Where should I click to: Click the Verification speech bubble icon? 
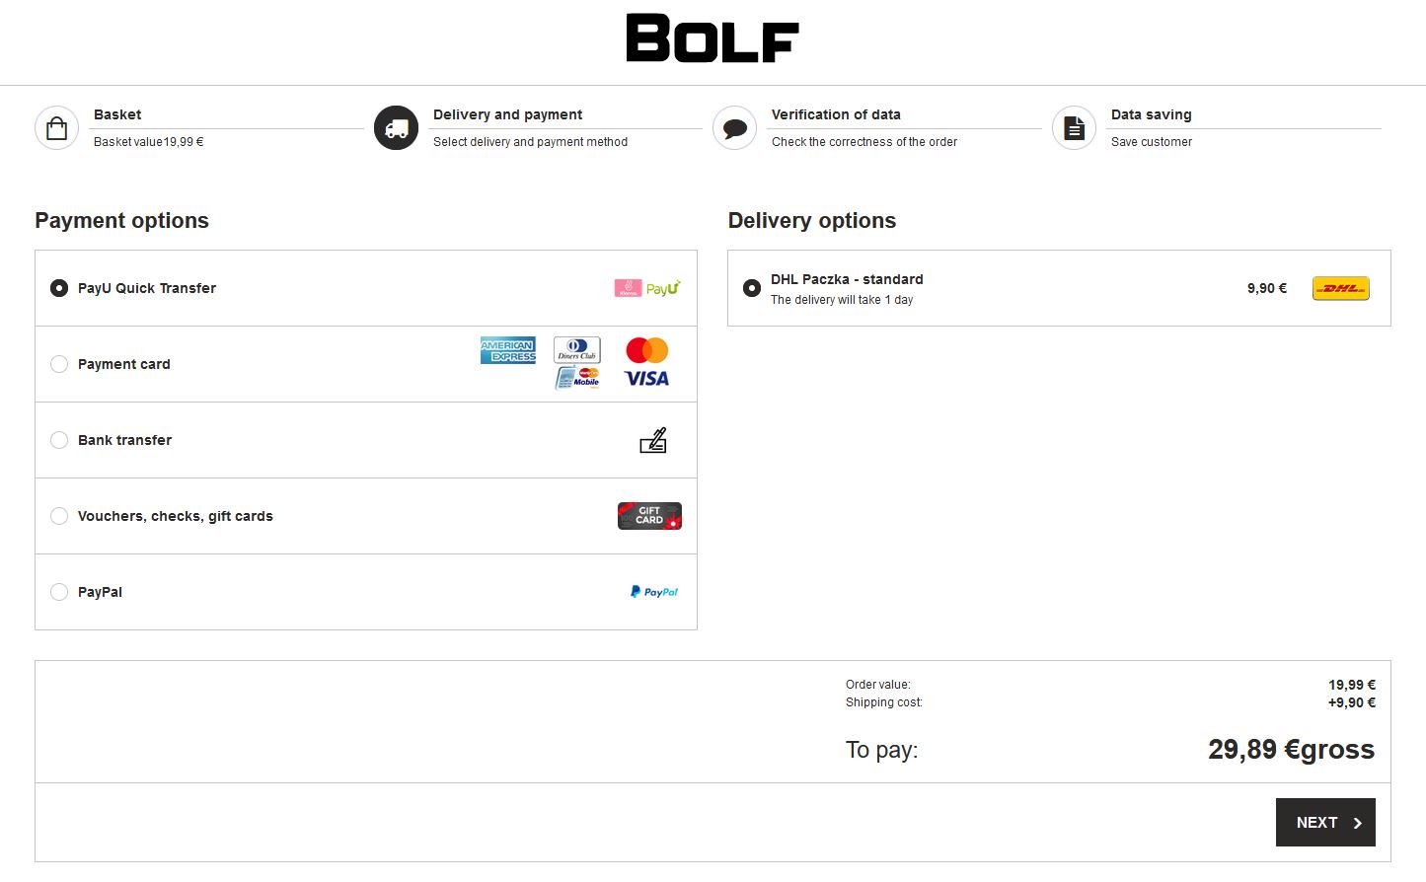pyautogui.click(x=734, y=128)
